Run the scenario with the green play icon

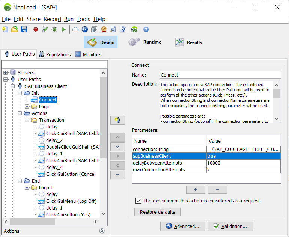pos(63,29)
